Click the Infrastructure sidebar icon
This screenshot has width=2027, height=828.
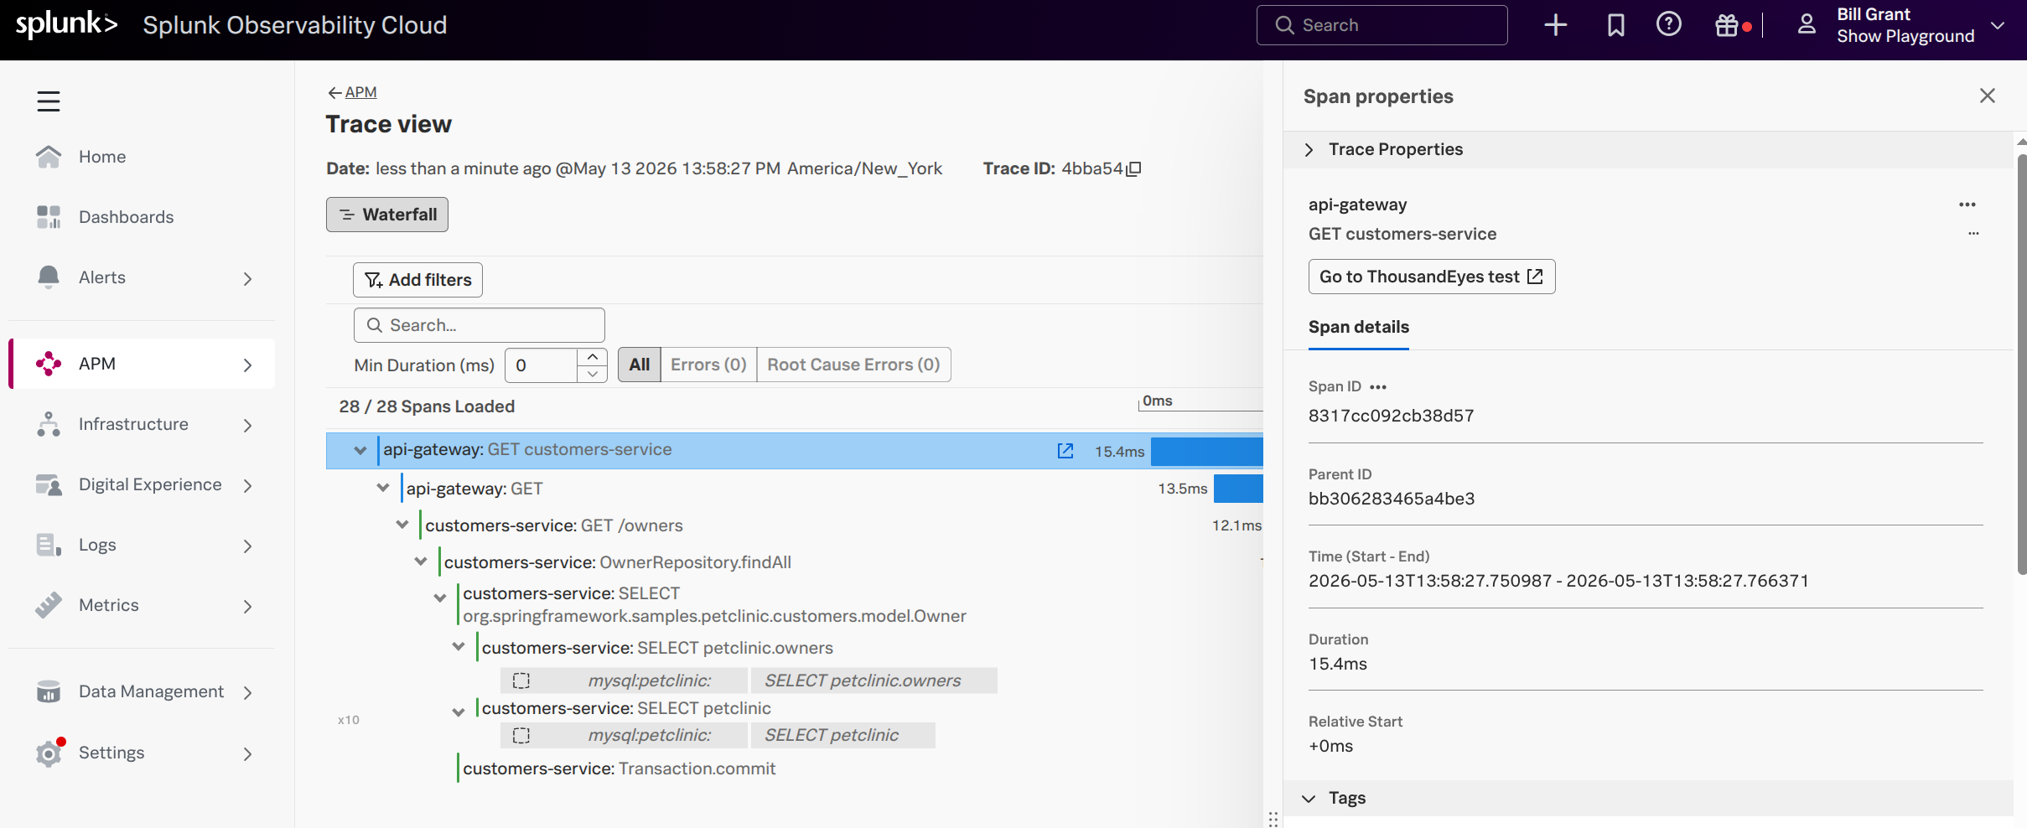coord(49,424)
